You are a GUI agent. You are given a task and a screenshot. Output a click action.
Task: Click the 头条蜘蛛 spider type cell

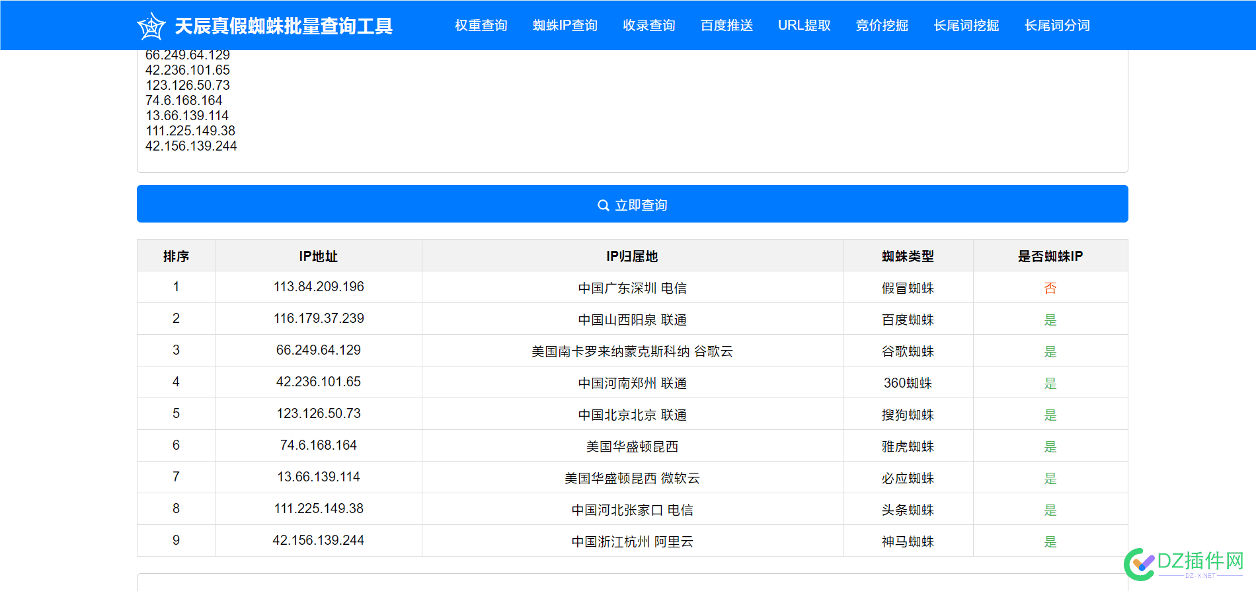908,510
